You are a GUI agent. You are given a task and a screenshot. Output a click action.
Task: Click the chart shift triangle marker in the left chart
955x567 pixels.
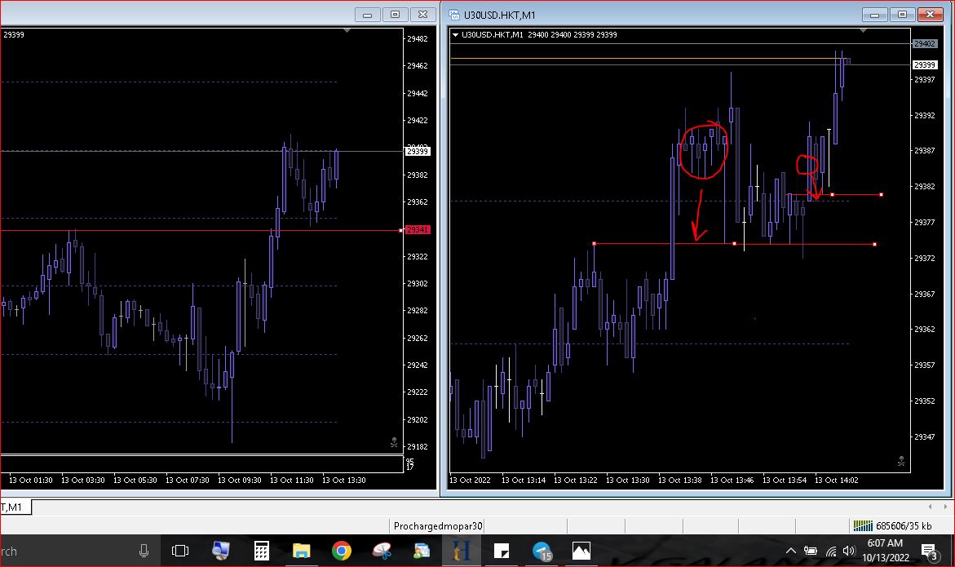tap(347, 30)
